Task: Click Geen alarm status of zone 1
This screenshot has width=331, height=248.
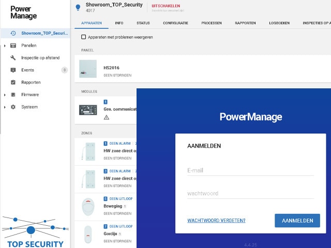Action: coord(120,144)
